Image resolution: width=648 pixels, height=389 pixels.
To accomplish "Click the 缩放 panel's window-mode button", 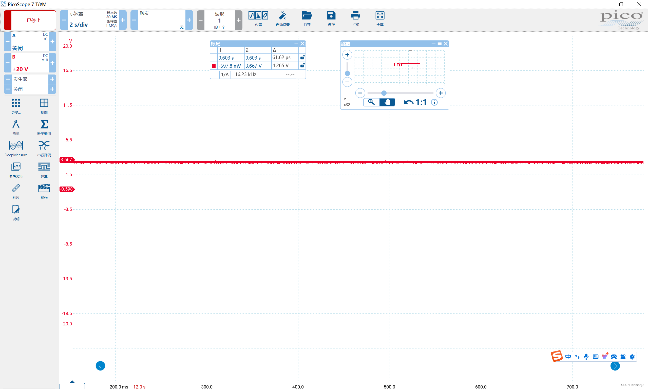I will [440, 44].
